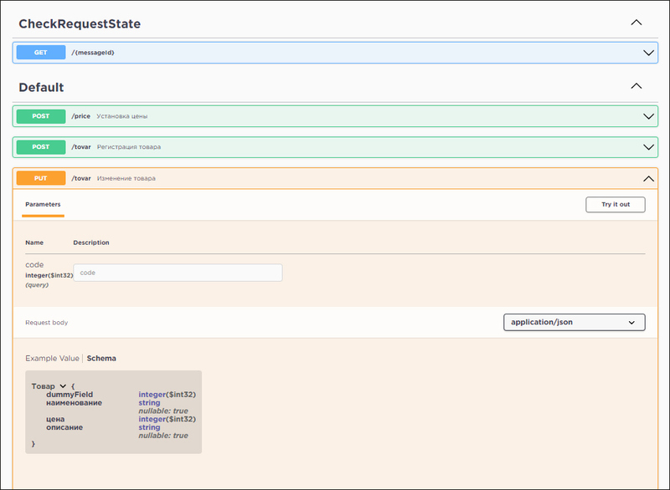
Task: Switch to the Schema view
Action: point(100,358)
